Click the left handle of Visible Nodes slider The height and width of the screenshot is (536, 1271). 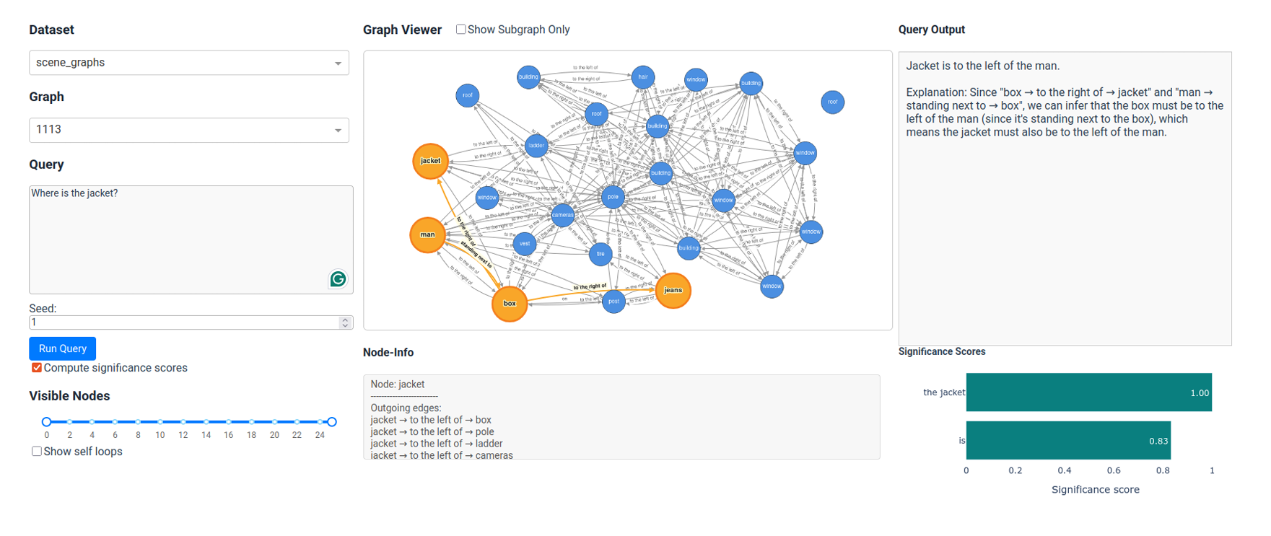pos(47,421)
